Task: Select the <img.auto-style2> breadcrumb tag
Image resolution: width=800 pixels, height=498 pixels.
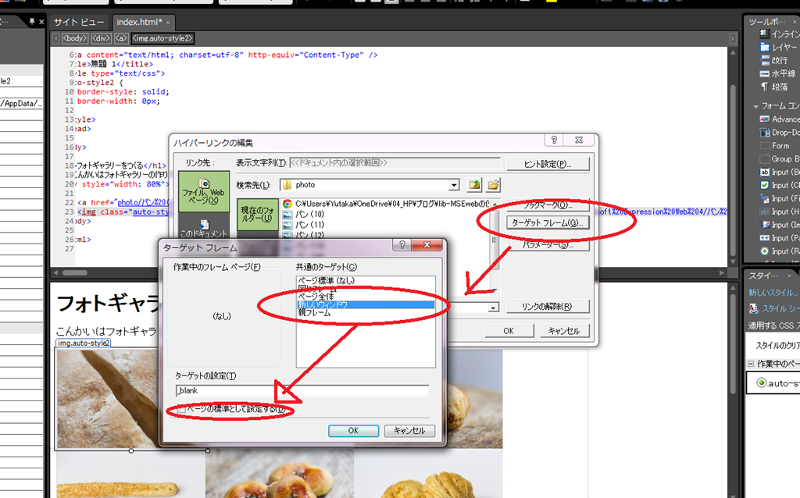Action: pos(162,38)
